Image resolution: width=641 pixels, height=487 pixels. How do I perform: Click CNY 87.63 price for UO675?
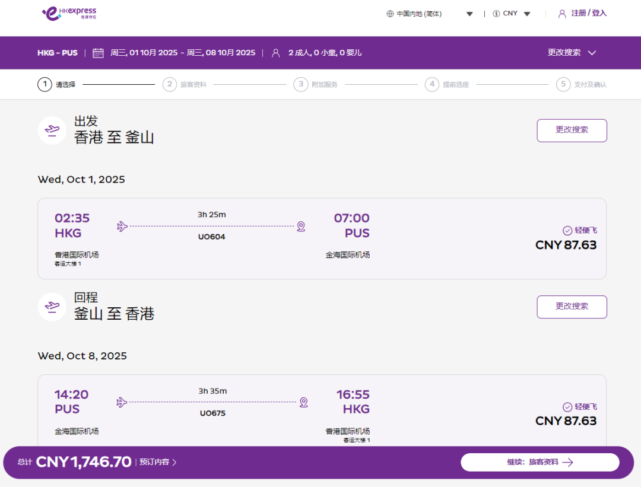566,421
